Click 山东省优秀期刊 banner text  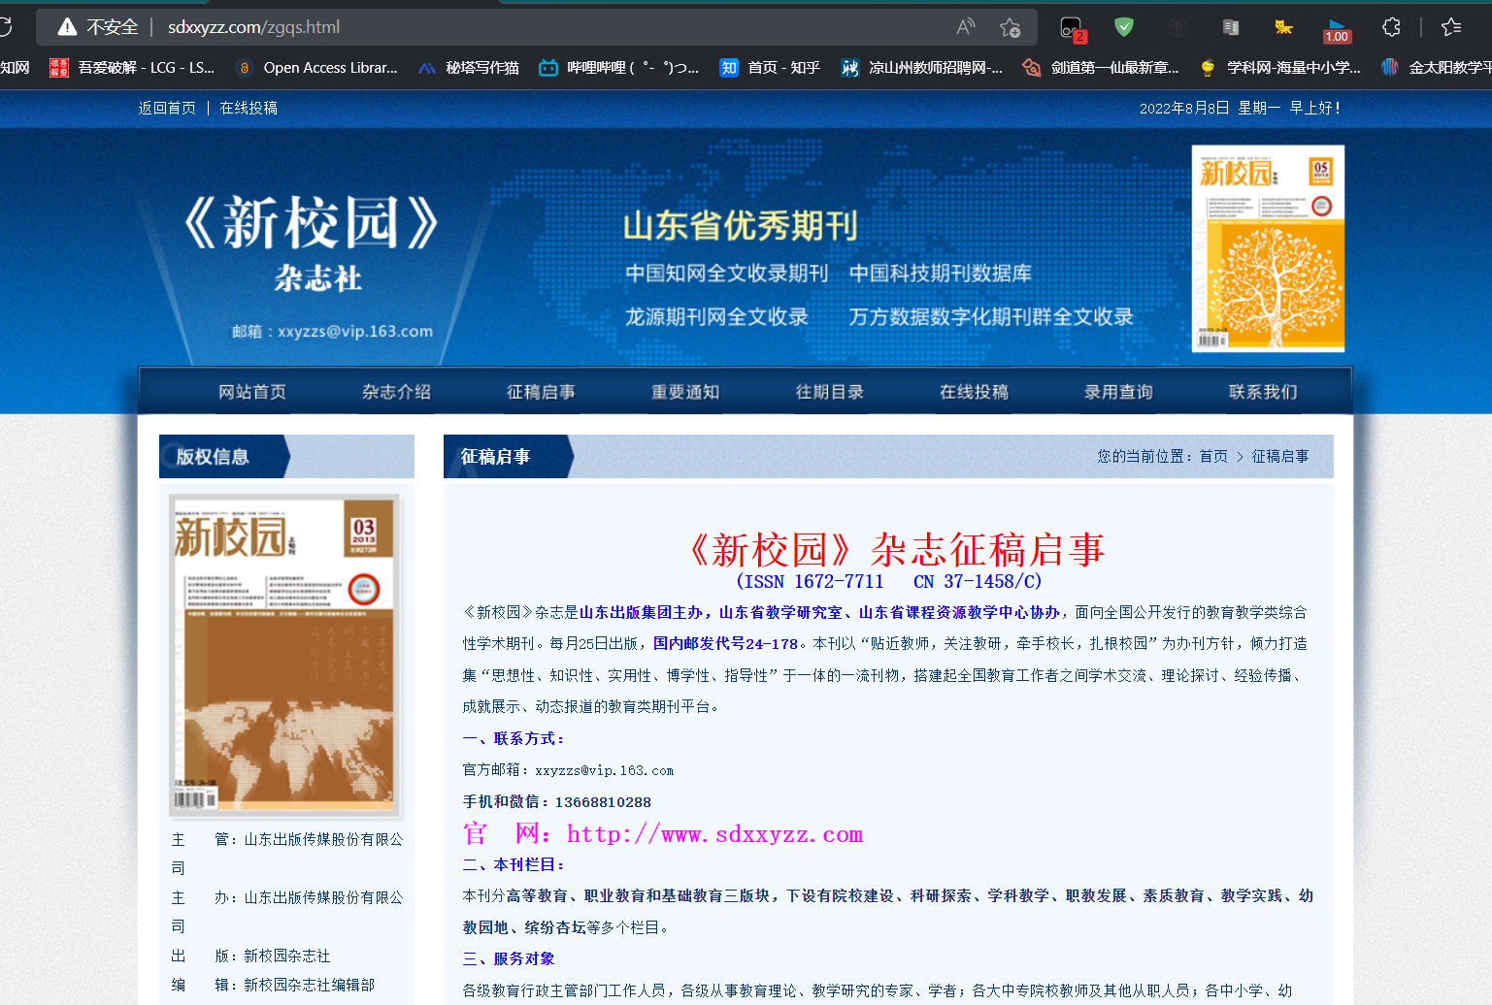click(x=740, y=225)
